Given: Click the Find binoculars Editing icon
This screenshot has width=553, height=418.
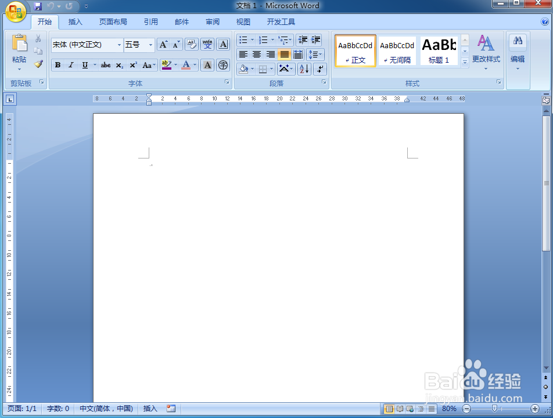Looking at the screenshot, I should coord(518,41).
